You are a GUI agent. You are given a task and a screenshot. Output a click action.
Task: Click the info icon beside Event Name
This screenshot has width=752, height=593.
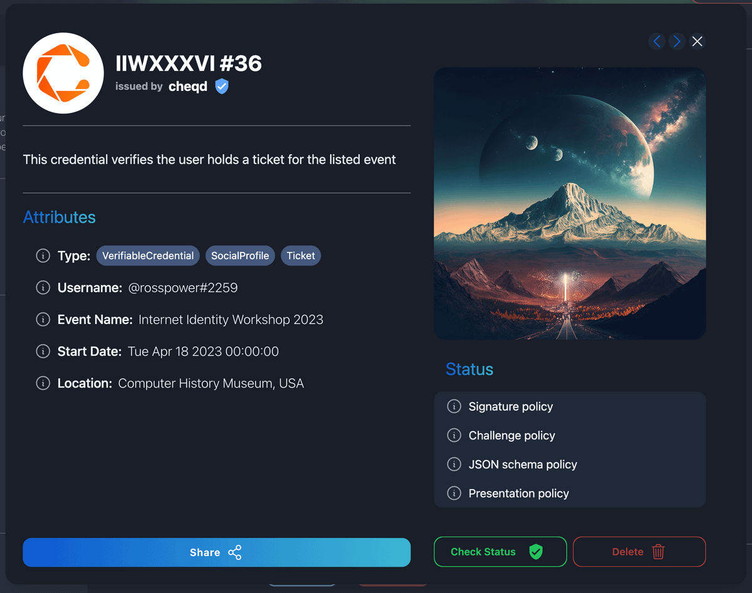(x=43, y=320)
